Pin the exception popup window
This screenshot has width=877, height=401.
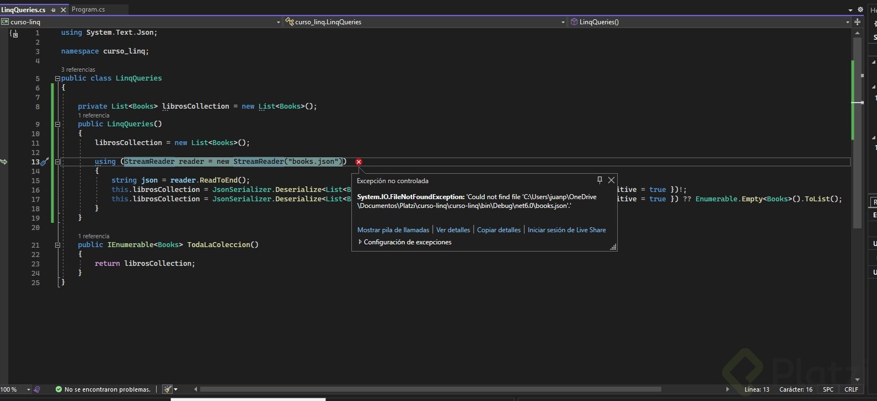pos(600,180)
